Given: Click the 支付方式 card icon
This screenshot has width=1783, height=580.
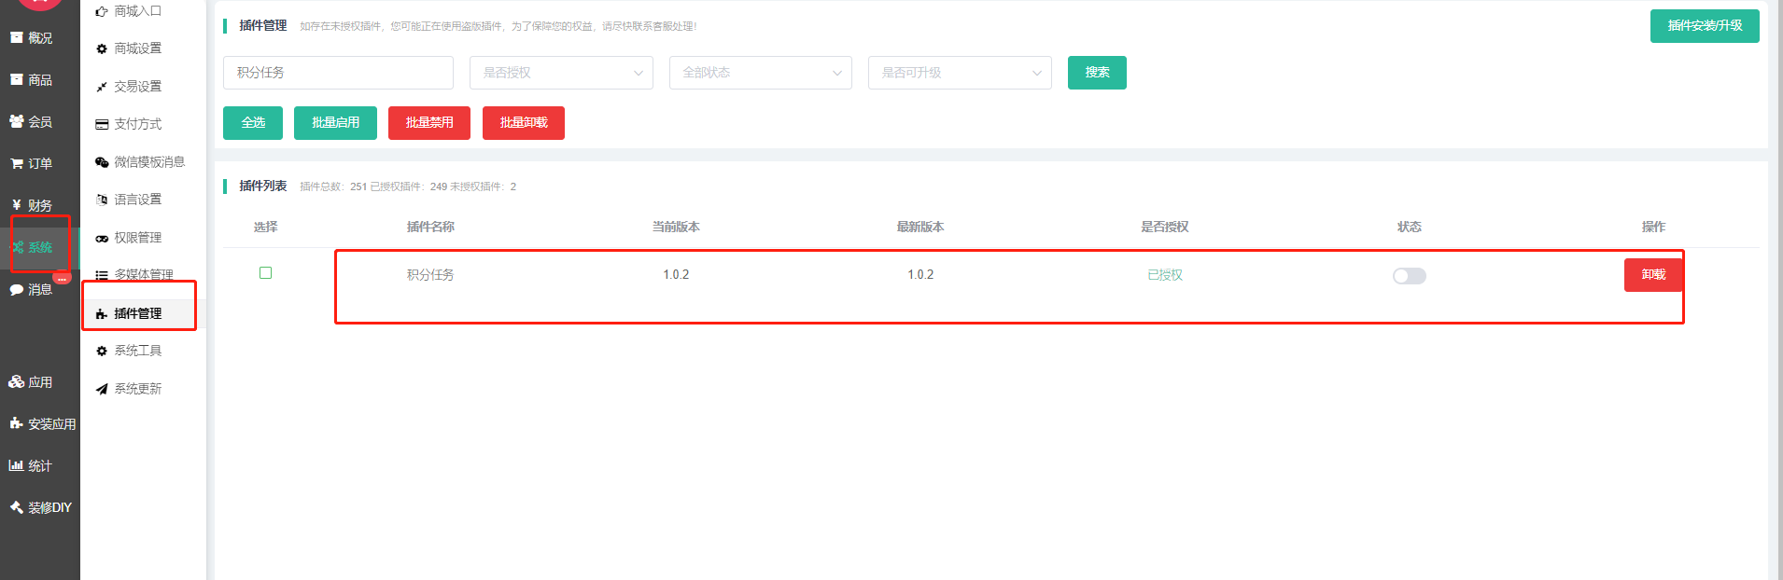Looking at the screenshot, I should pyautogui.click(x=102, y=124).
